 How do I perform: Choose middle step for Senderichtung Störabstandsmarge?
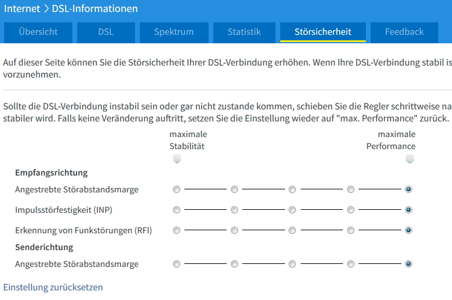[292, 264]
